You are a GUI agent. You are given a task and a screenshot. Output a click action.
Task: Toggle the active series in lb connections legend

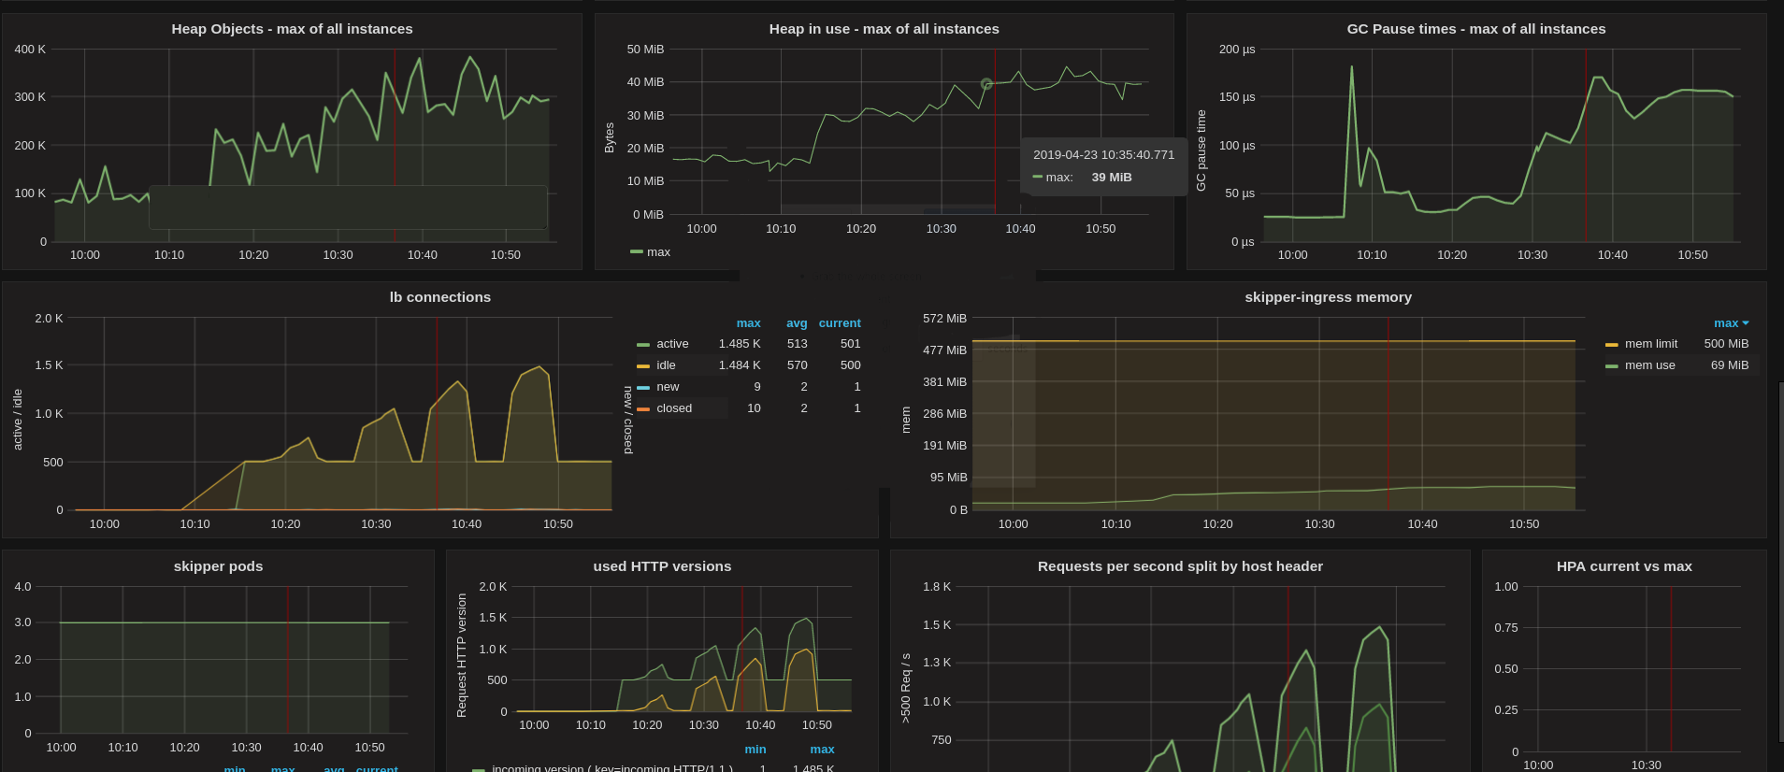672,344
